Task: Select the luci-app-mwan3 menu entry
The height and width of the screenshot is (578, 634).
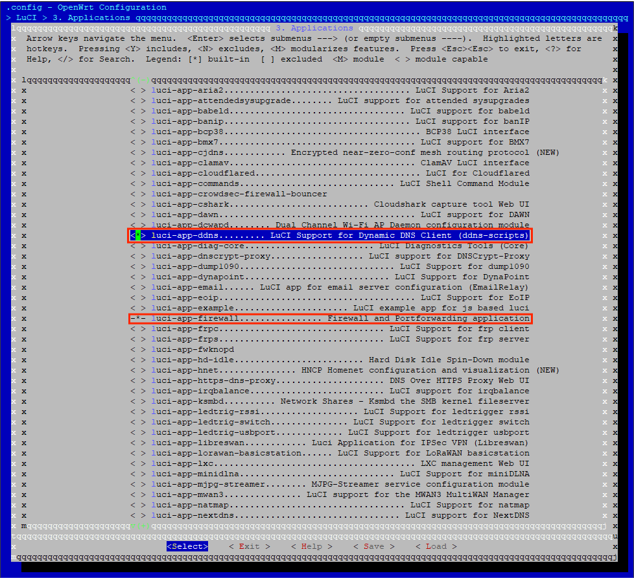Action: [x=340, y=494]
